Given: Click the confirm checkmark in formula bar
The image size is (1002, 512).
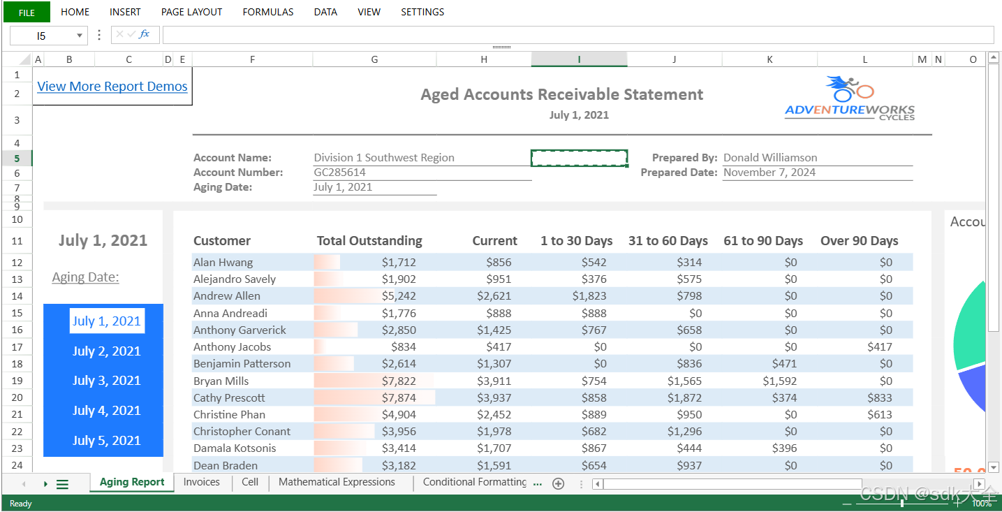Looking at the screenshot, I should (x=131, y=34).
